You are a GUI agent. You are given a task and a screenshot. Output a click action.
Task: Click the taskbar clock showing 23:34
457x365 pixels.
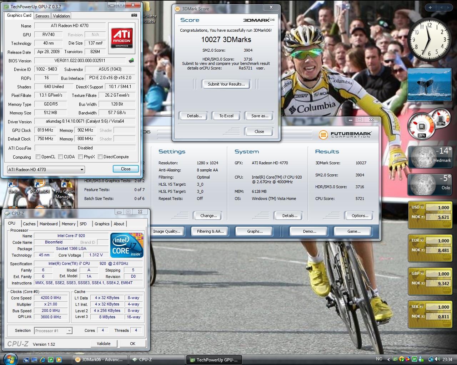(x=447, y=359)
